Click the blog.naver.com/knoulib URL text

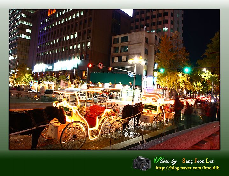coord(187,168)
